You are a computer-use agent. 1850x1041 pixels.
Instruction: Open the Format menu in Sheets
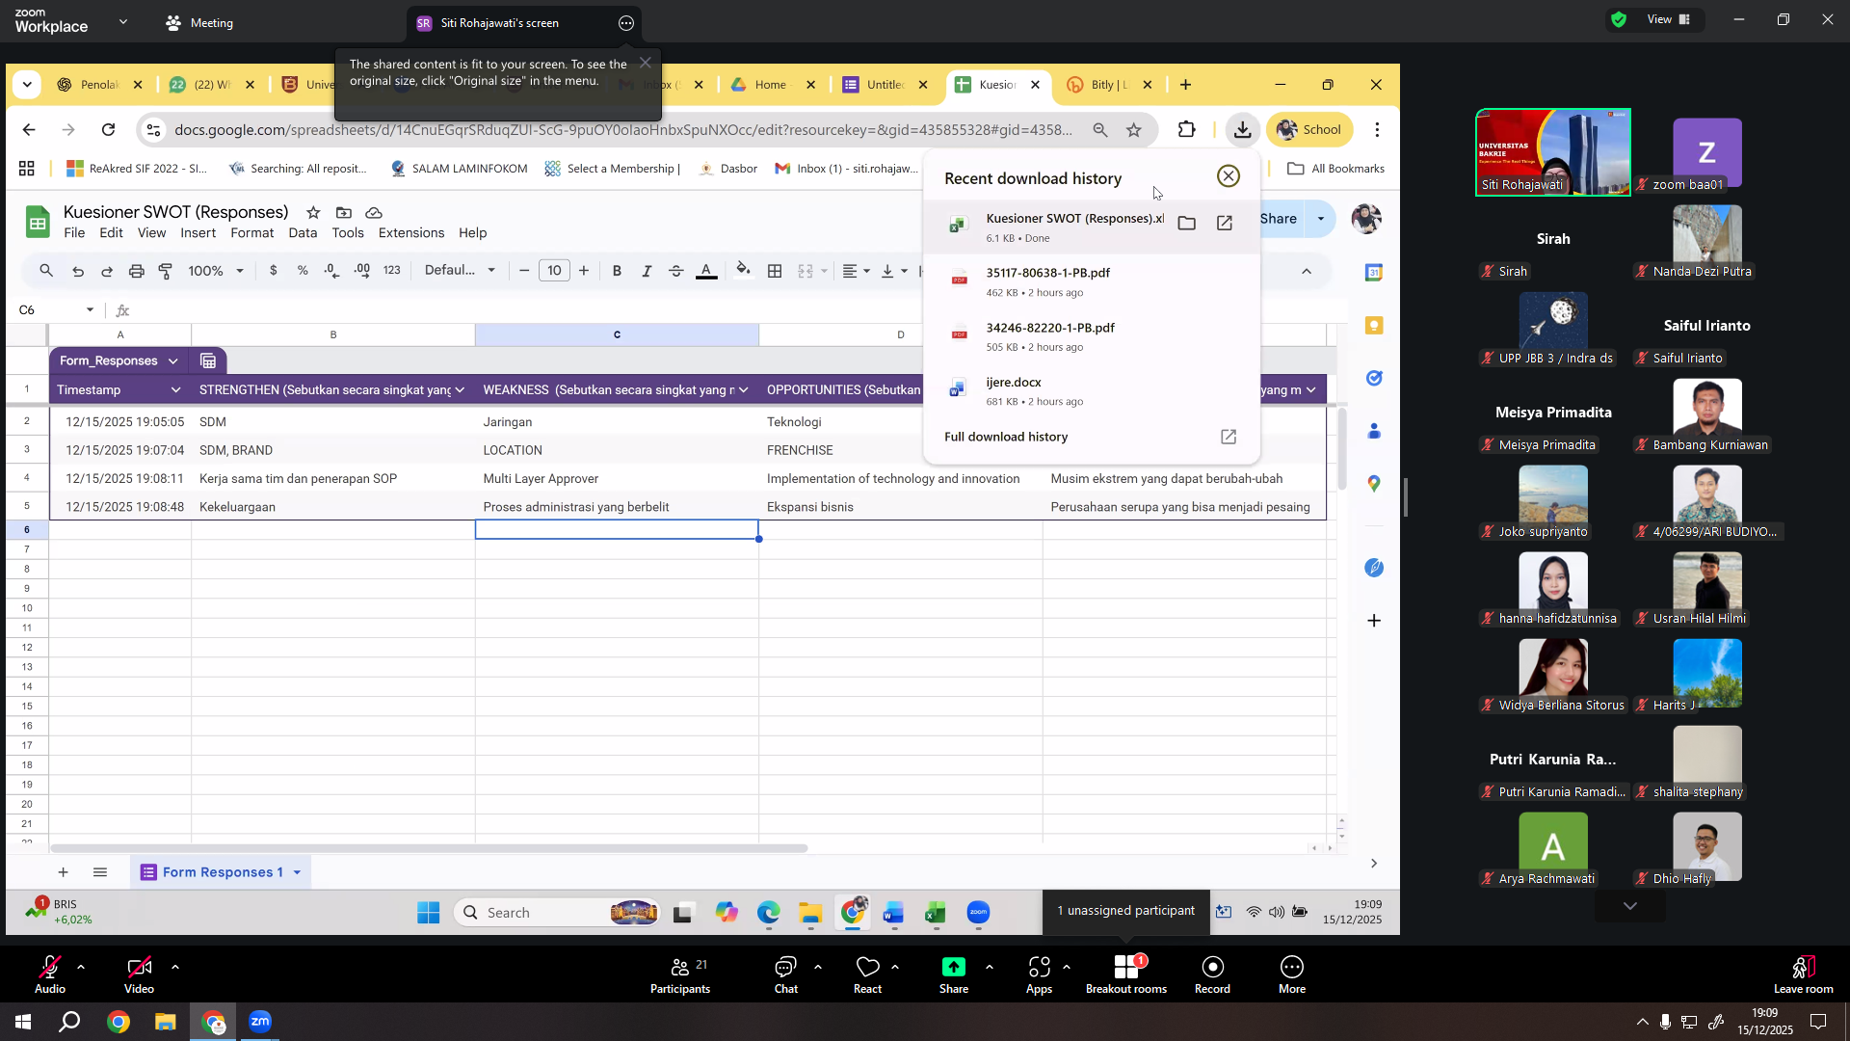pos(252,233)
